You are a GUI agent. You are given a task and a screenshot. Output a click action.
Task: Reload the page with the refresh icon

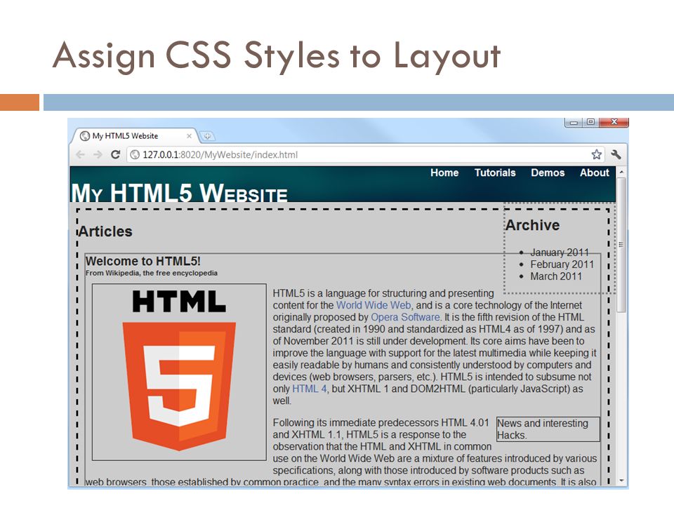[115, 154]
